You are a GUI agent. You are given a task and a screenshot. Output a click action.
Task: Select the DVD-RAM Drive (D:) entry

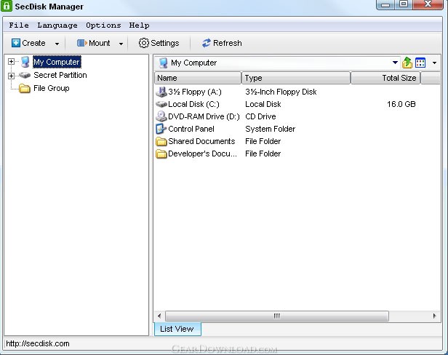click(204, 116)
